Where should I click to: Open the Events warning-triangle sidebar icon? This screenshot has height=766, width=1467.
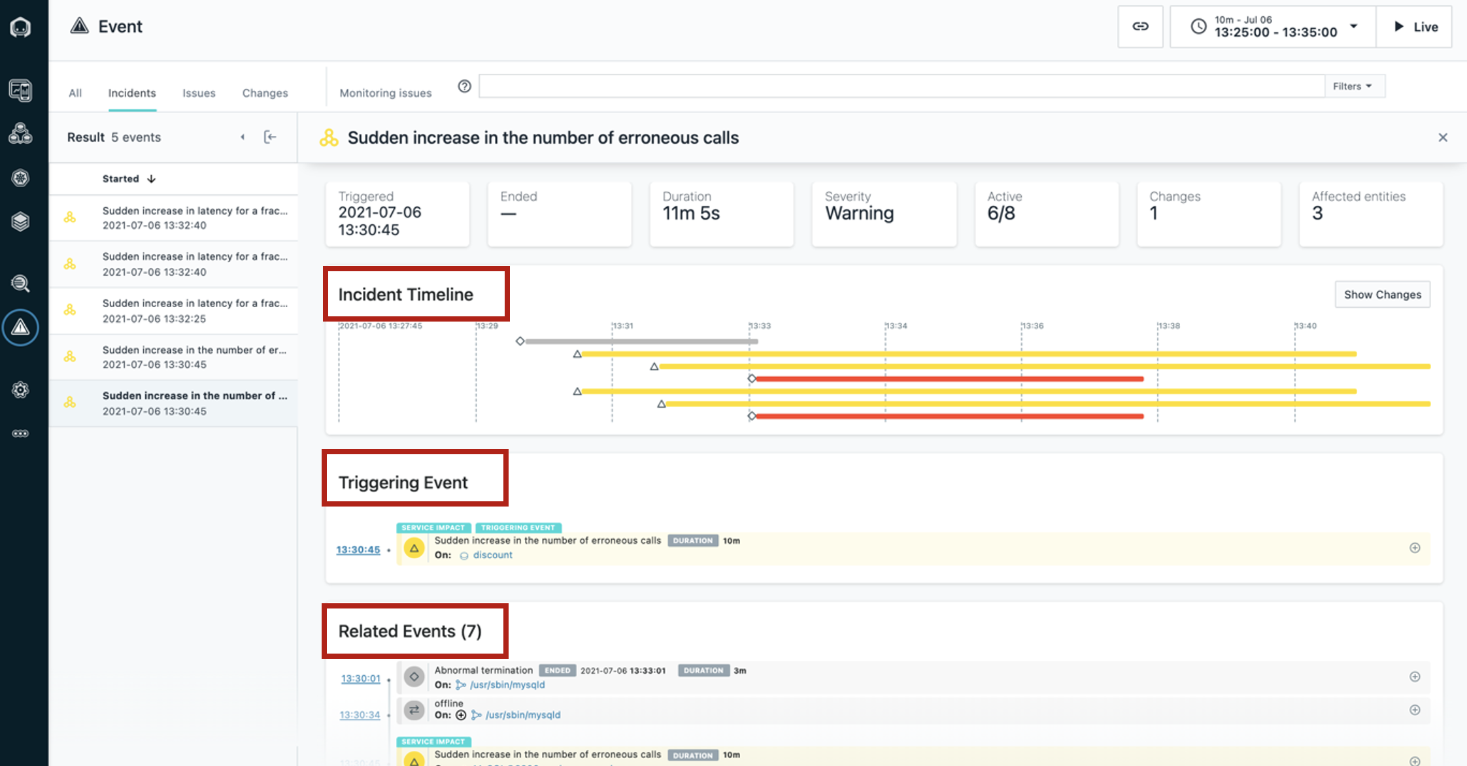click(20, 327)
